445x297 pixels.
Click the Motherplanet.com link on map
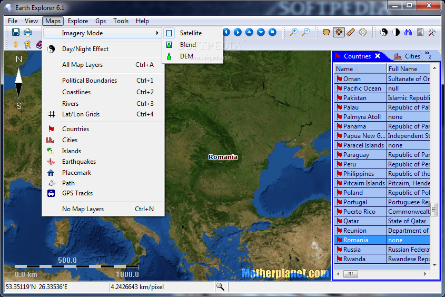click(x=285, y=273)
